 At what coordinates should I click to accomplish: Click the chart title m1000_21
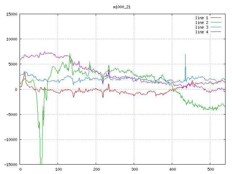pos(122,7)
